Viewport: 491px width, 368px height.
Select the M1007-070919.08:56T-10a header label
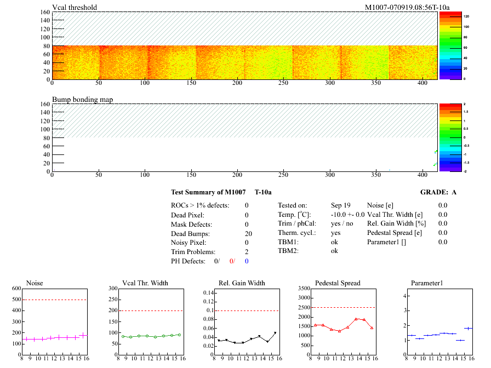click(x=407, y=7)
